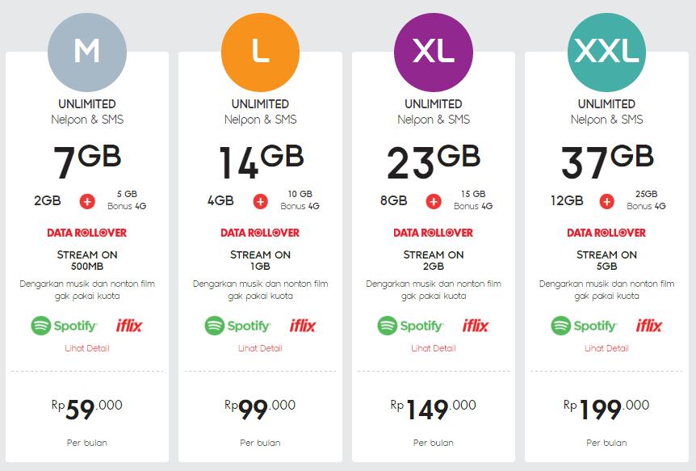
Task: Select the Rp 149.000 price of XL plan
Action: point(434,409)
